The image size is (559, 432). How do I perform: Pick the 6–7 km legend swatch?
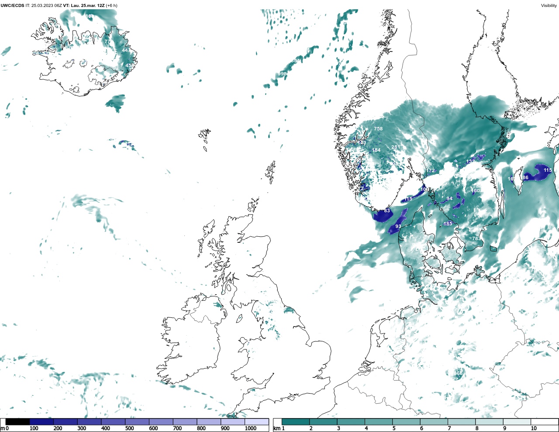coord(434,422)
